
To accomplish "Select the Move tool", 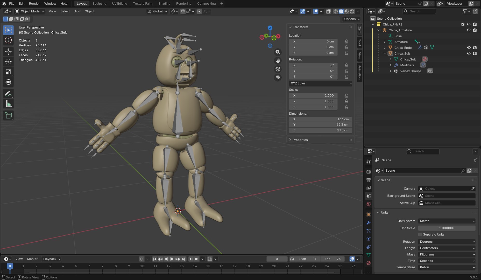I will 8,52.
